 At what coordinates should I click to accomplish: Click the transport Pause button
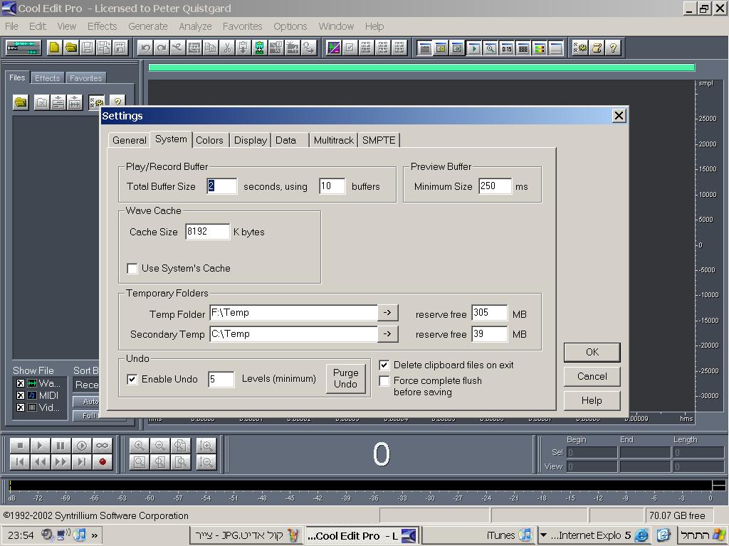click(x=61, y=446)
